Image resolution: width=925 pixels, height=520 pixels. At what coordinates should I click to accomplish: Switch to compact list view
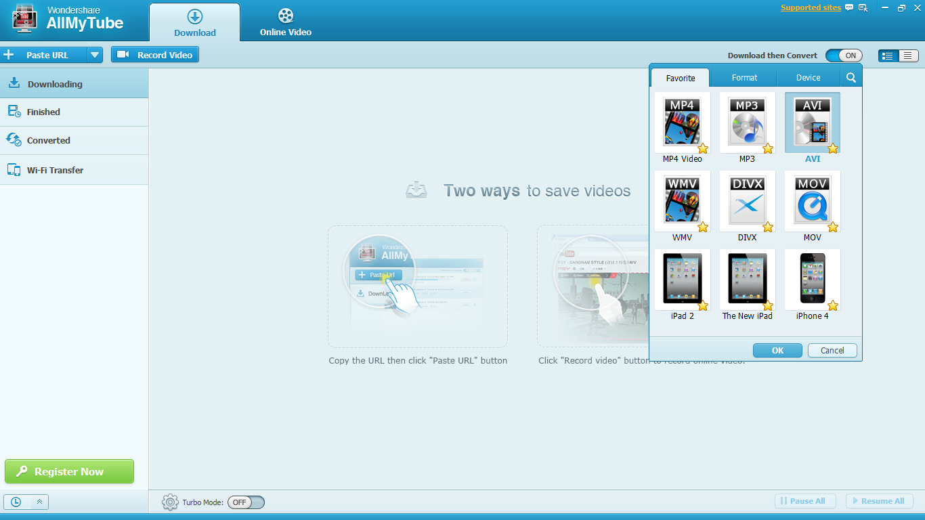908,56
